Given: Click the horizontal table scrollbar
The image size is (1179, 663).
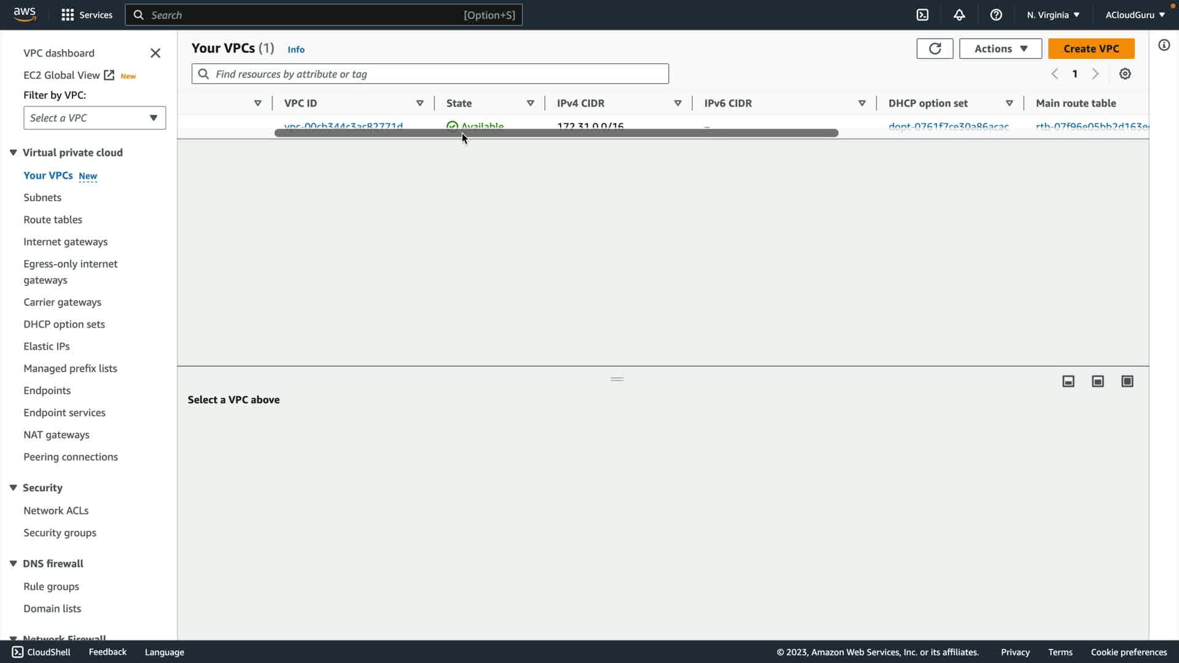Looking at the screenshot, I should pyautogui.click(x=556, y=133).
